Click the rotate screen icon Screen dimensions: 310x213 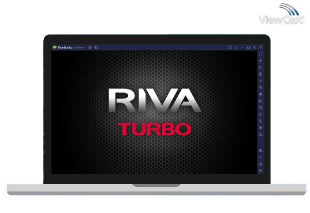[261, 121]
